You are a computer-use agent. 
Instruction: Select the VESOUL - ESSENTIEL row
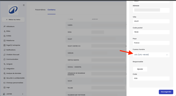(96, 67)
